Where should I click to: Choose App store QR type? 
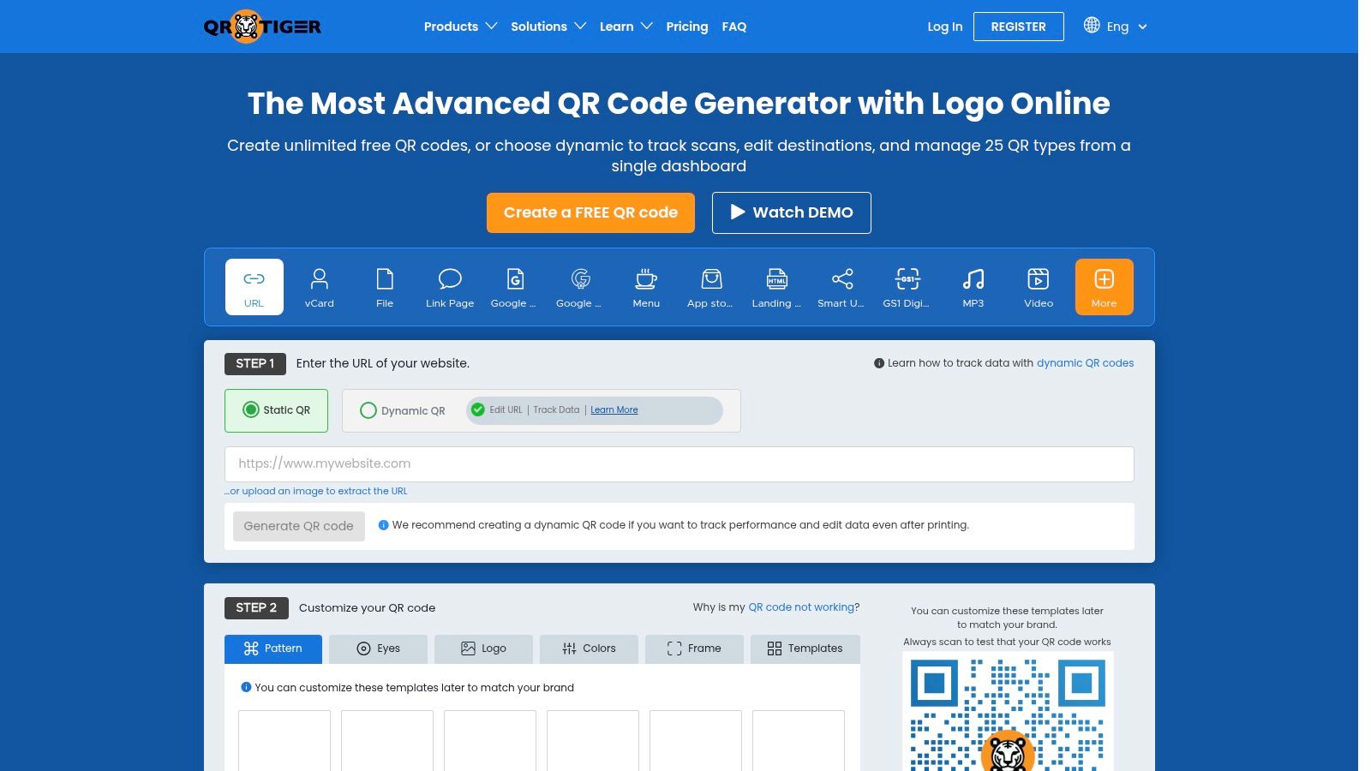coord(711,287)
